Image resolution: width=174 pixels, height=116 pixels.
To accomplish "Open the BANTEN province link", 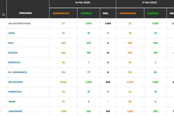I will tap(13, 53).
